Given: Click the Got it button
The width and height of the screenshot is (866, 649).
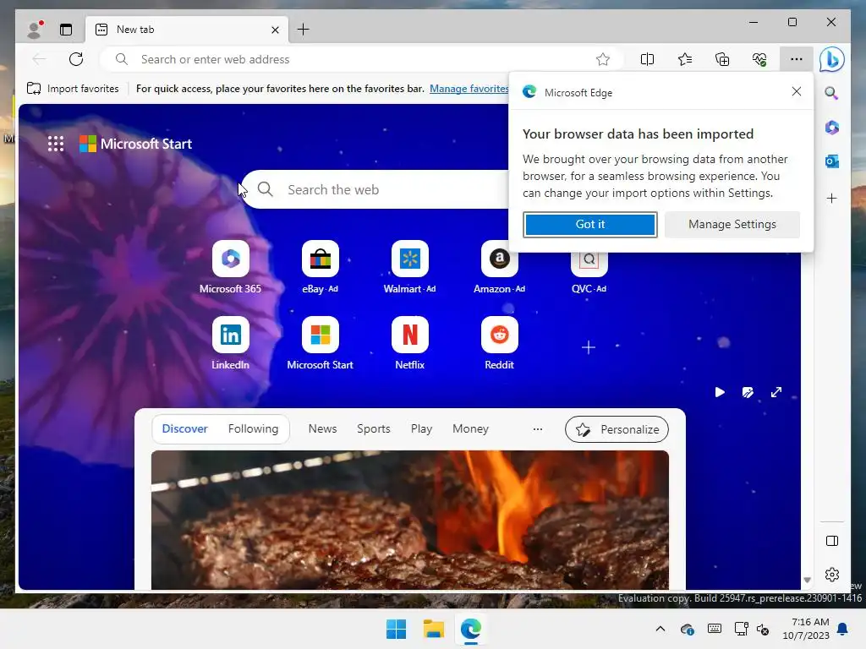Looking at the screenshot, I should coord(589,225).
